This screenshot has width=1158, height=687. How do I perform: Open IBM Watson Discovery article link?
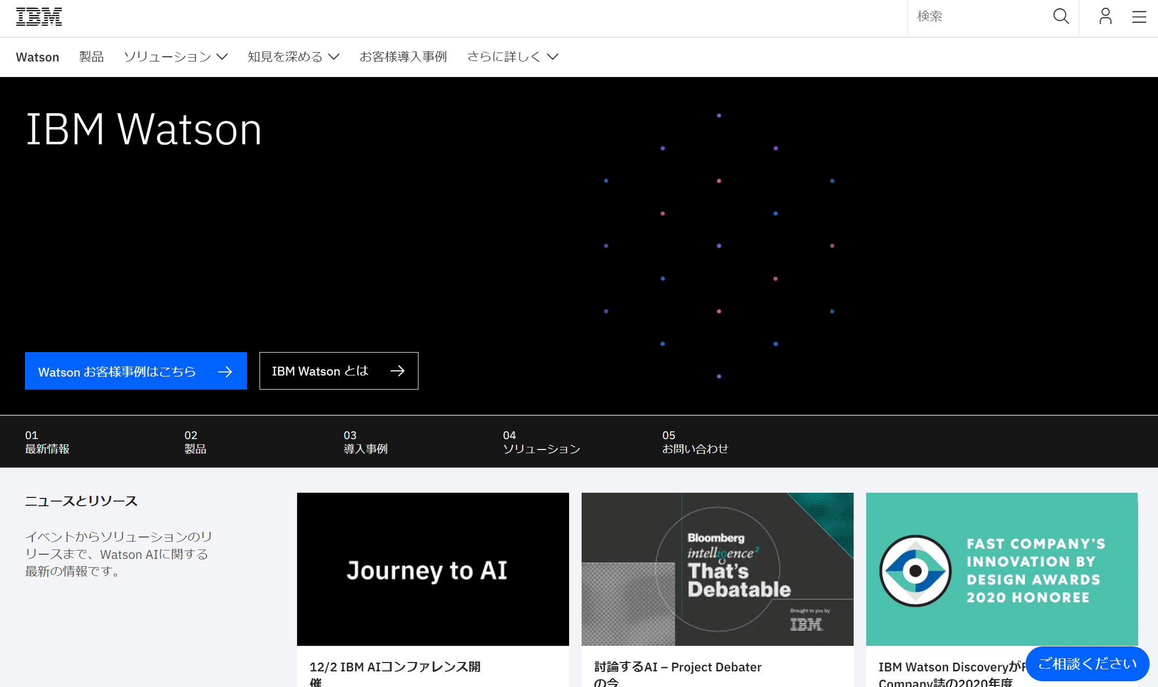click(951, 673)
